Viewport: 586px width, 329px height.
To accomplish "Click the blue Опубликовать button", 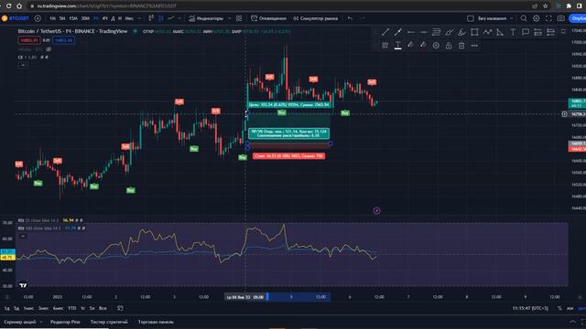I will pos(578,18).
